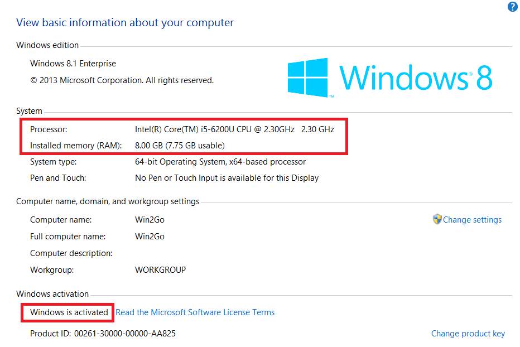Open the Change product key link
The height and width of the screenshot is (347, 520).
(x=468, y=334)
